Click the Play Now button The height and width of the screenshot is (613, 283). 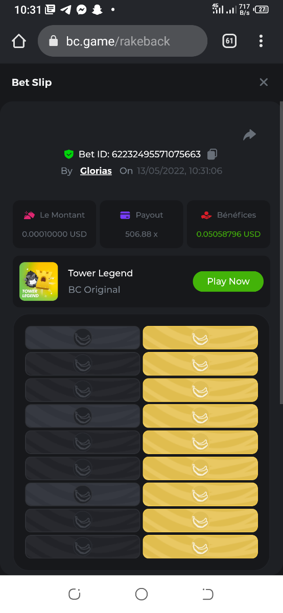[228, 281]
